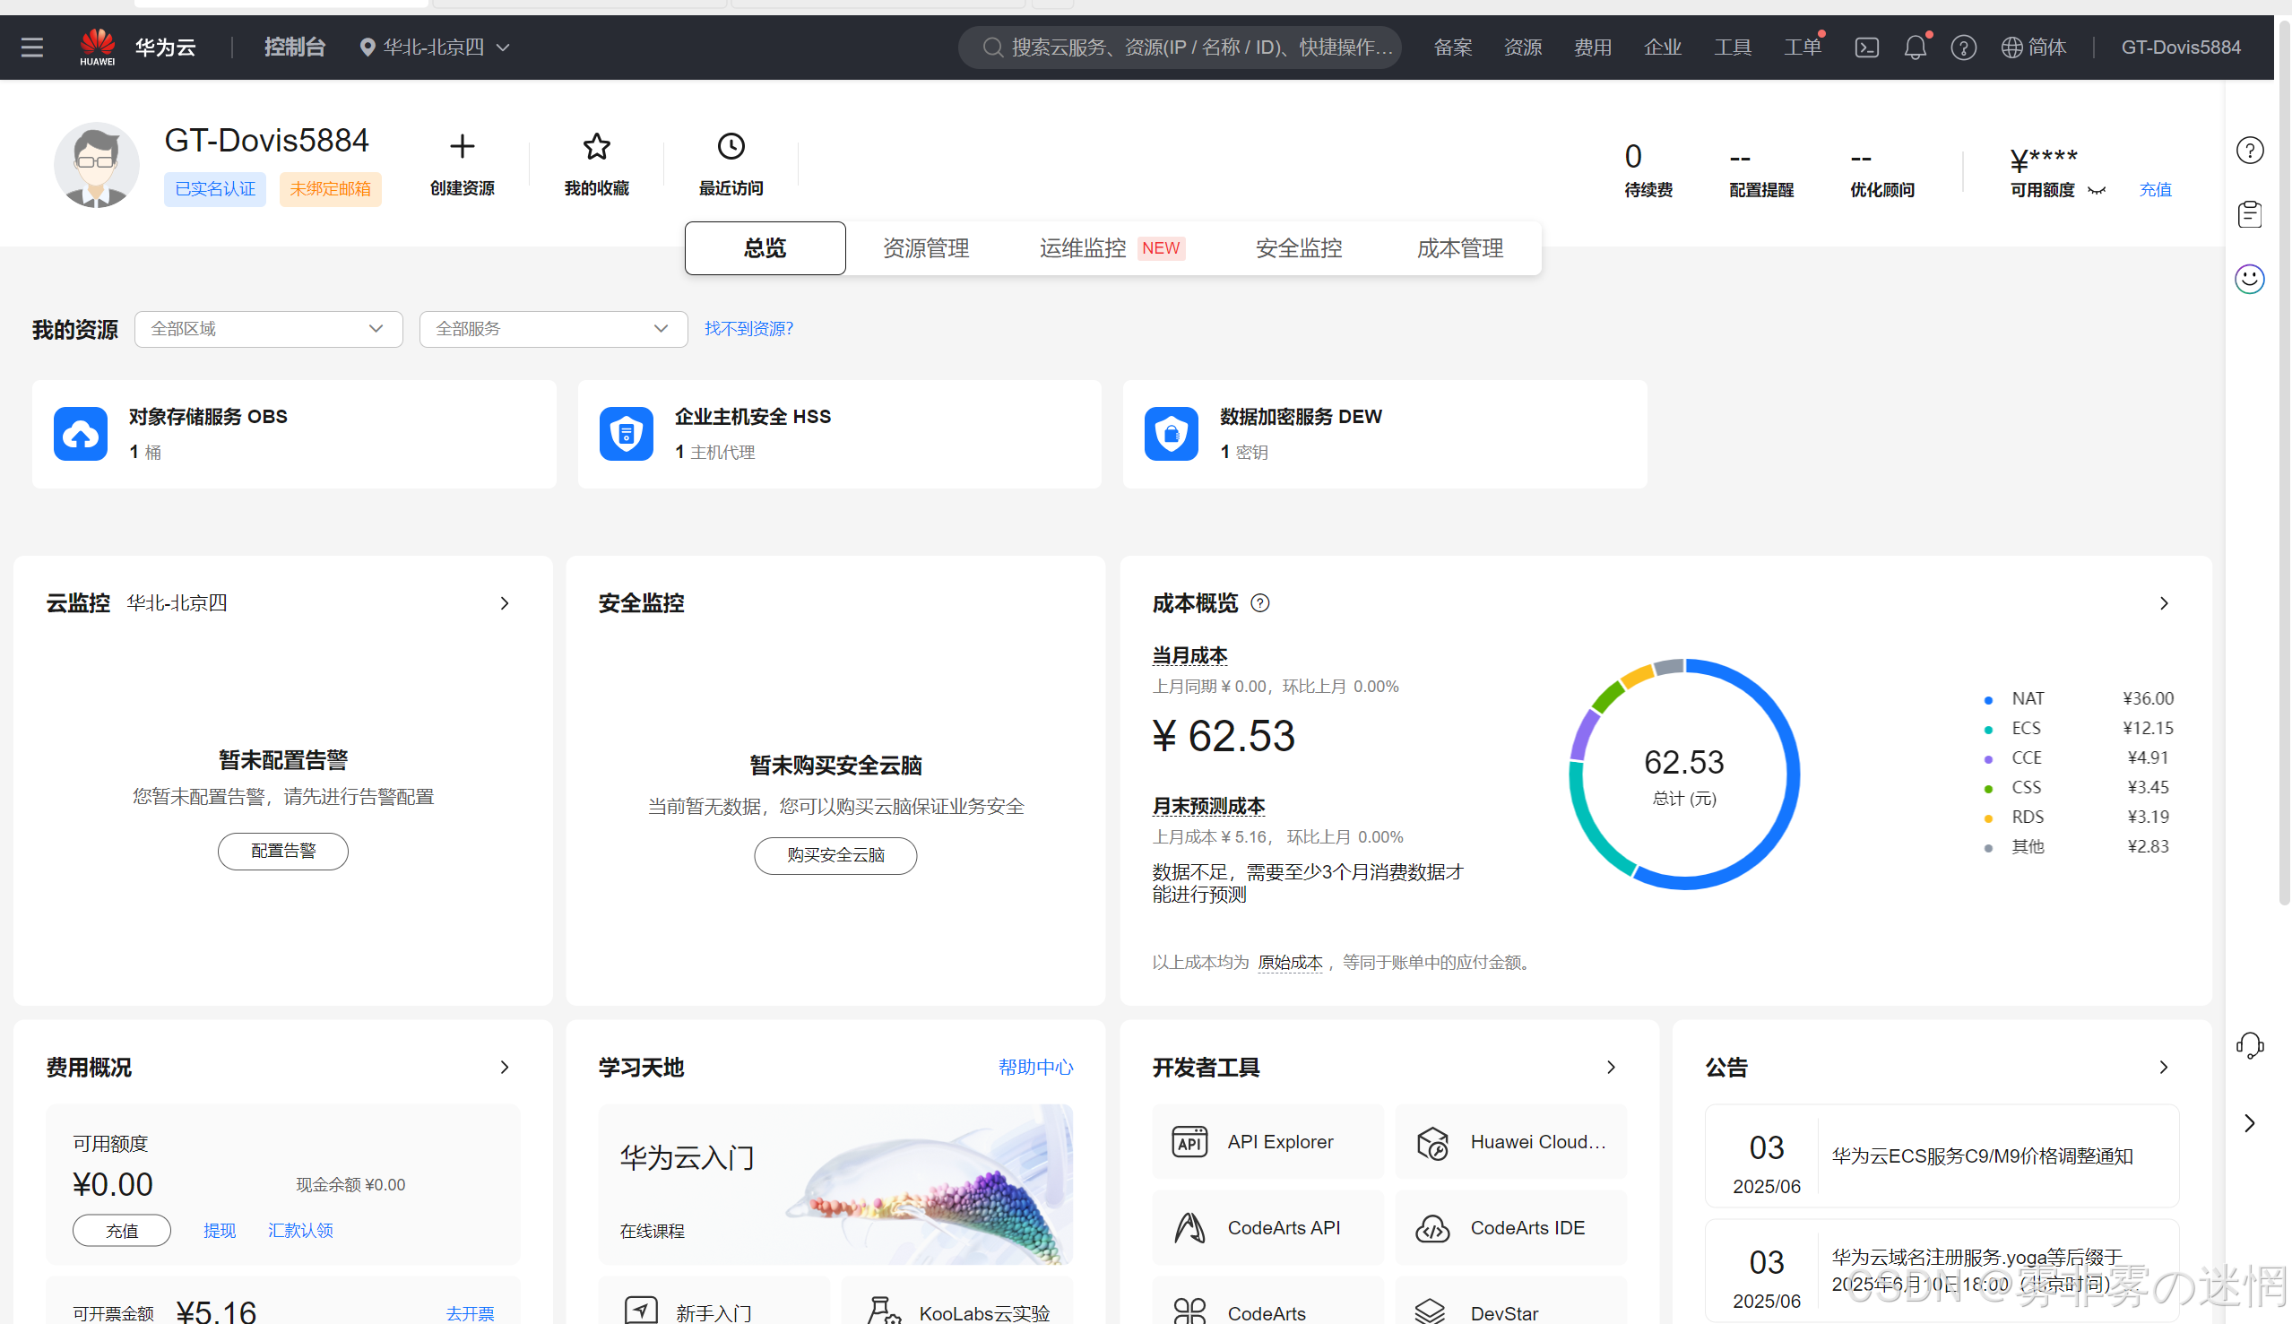Click the 充值 link near 可用额度

click(2156, 190)
